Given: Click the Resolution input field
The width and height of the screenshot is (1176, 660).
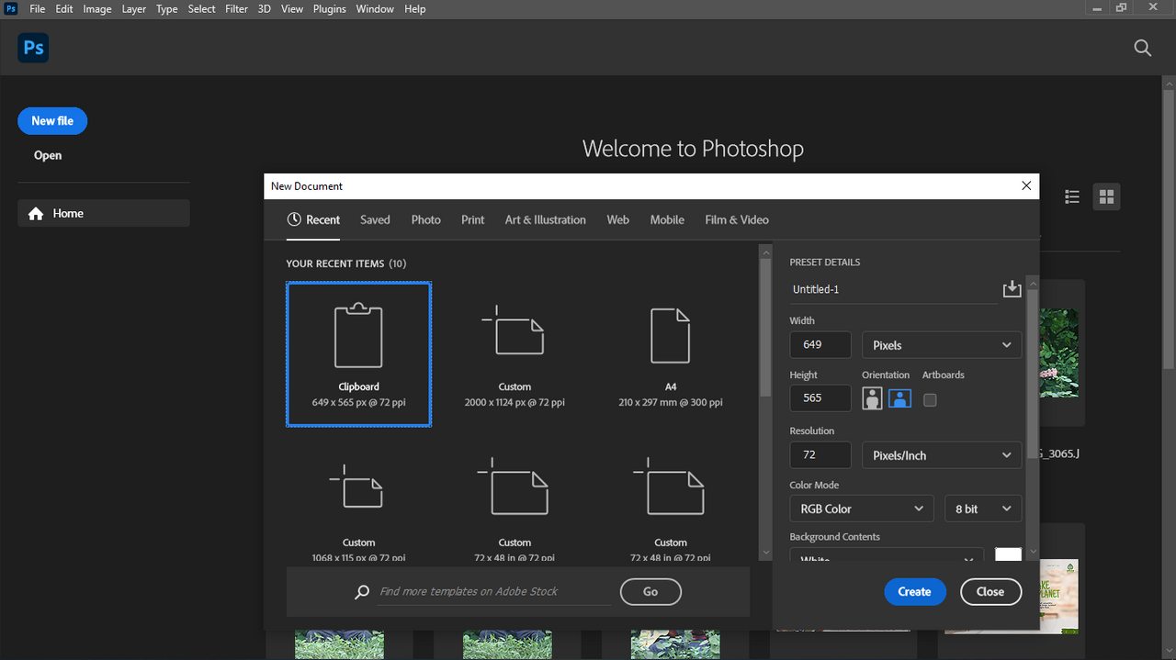Looking at the screenshot, I should pos(820,455).
